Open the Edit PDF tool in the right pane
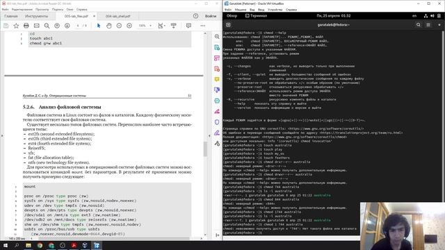The width and height of the screenshot is (445, 250). point(217,58)
